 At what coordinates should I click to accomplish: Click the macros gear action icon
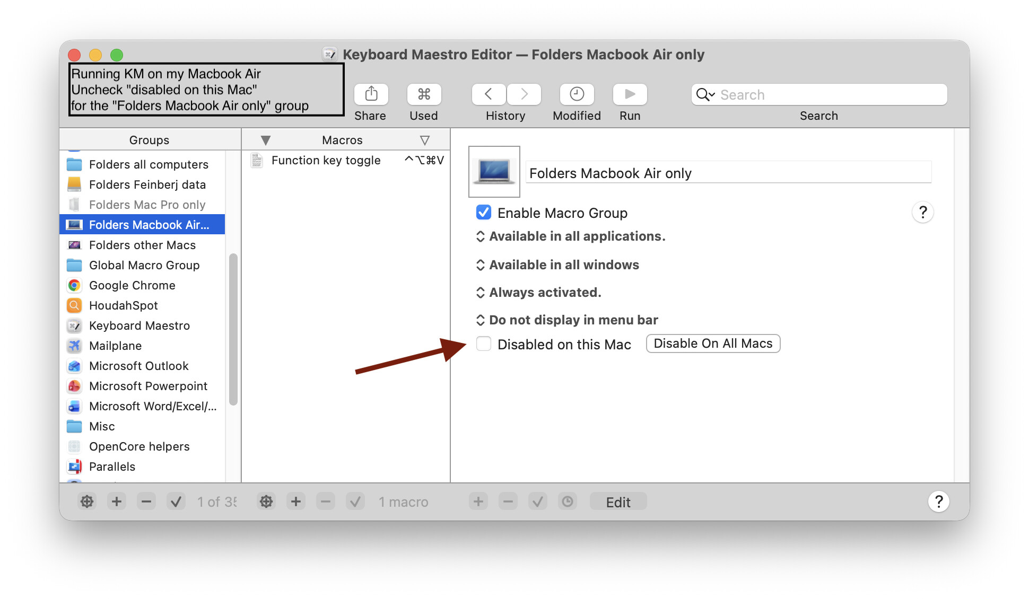pos(266,501)
